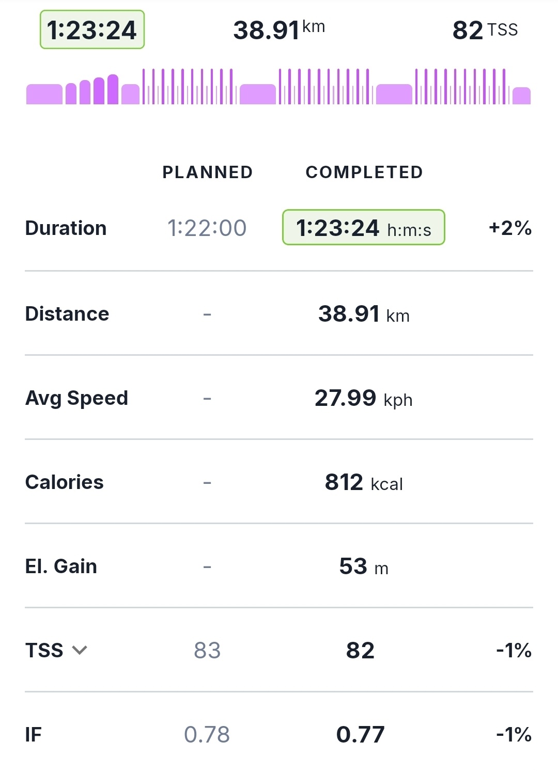Tap the +2% duration compliance indicator
Viewport: 558px width, 773px height.
(510, 228)
